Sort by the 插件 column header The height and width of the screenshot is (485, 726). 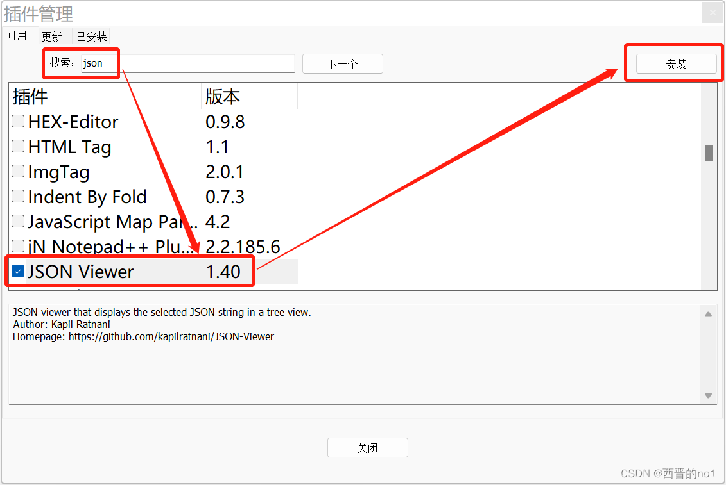point(105,97)
